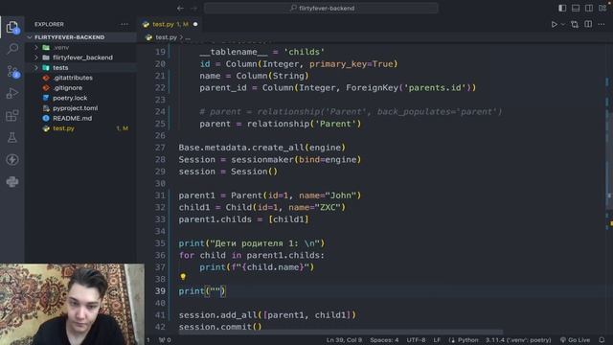Select Python interpreter 3.11.4 in status bar
613x345 pixels.
[x=518, y=340]
